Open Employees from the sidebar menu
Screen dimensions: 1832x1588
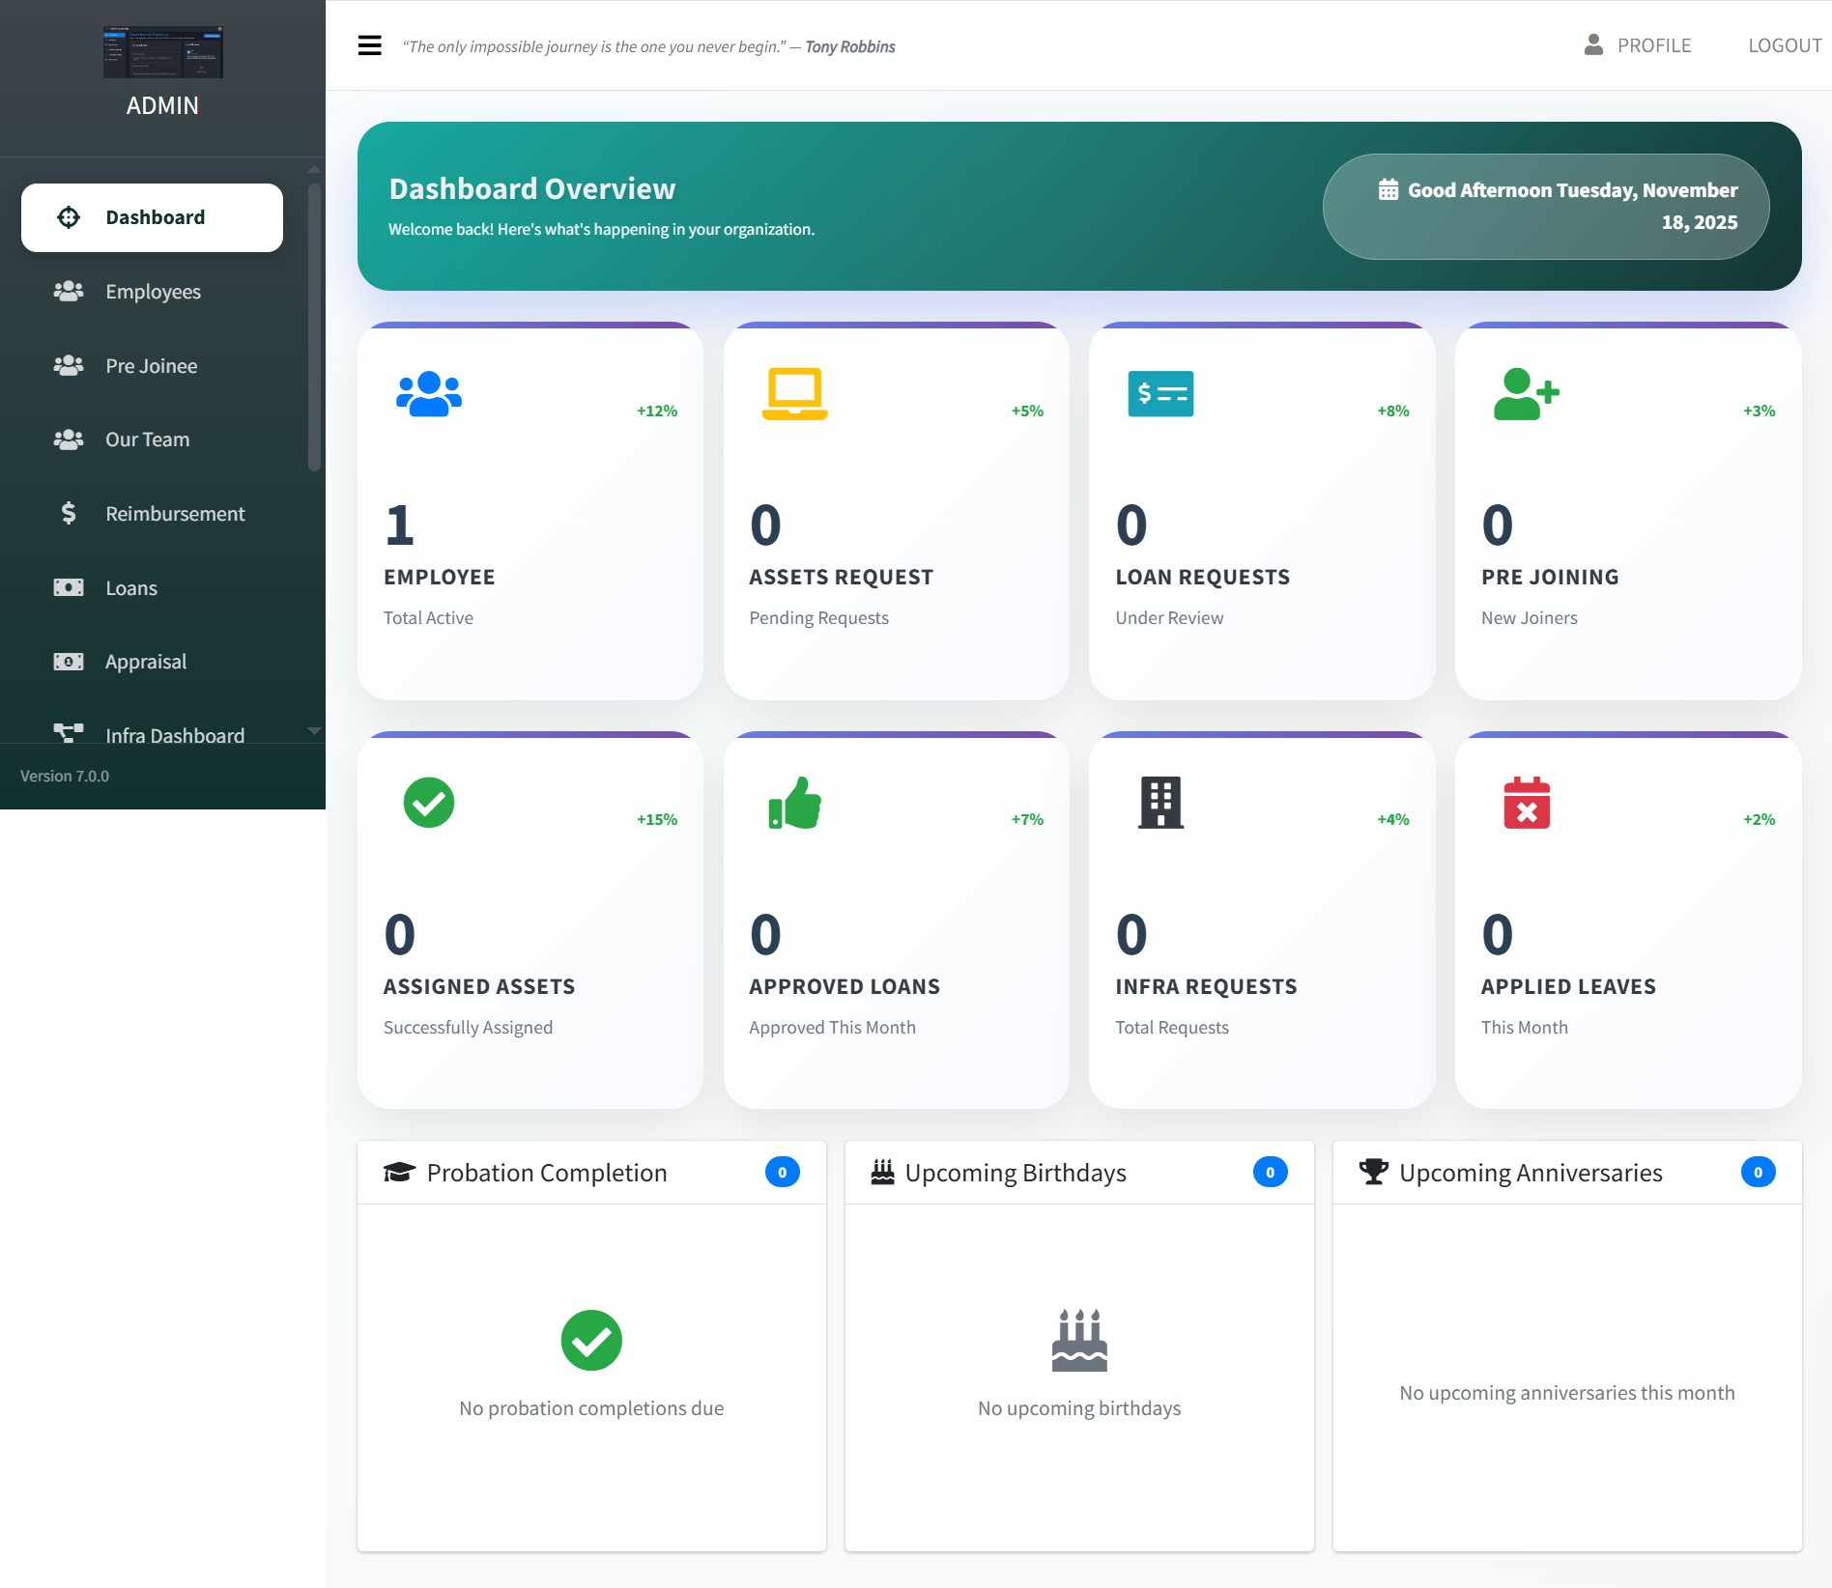[x=153, y=291]
